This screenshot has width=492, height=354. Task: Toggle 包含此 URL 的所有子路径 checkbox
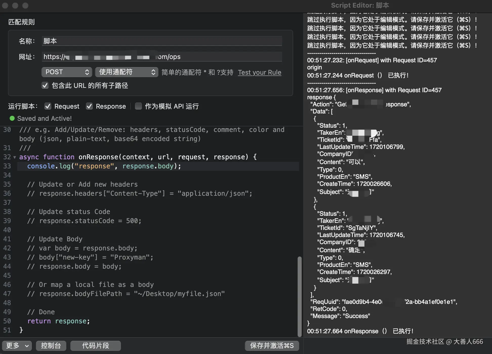coord(45,85)
